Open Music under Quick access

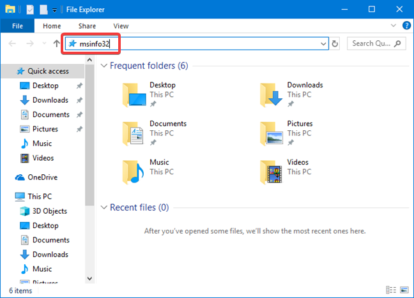click(x=42, y=144)
